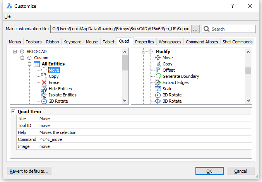Select the BRICSCAD radio node

22,52
